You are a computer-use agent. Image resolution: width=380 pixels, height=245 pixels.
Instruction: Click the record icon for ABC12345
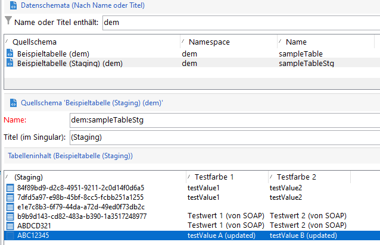[x=10, y=235]
